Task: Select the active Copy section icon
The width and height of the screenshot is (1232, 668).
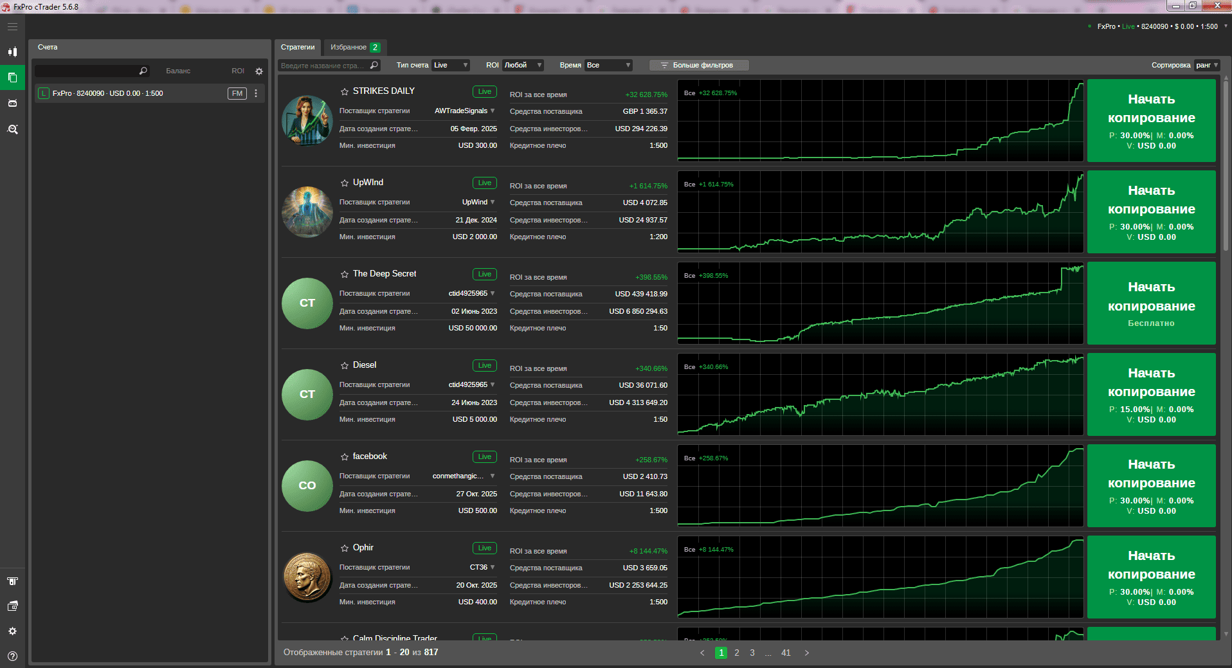Action: pyautogui.click(x=12, y=77)
